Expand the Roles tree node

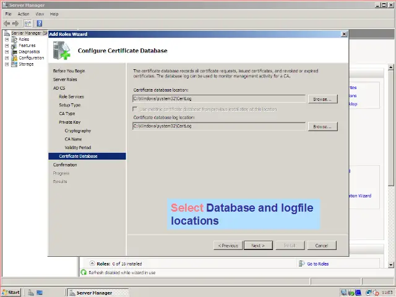(7, 40)
